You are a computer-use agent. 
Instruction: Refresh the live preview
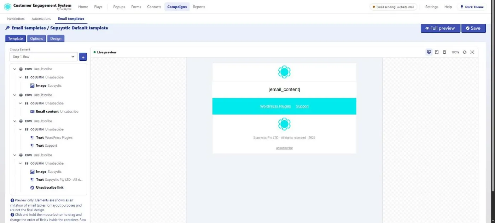click(x=465, y=52)
